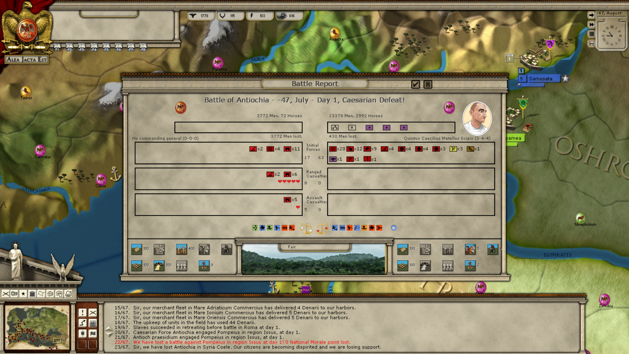This screenshot has width=629, height=354.
Task: Click the minimap of Europe
Action: point(37,328)
